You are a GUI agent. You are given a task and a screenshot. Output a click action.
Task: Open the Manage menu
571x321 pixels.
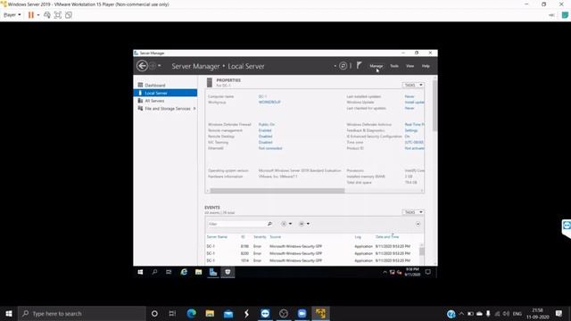tap(376, 66)
